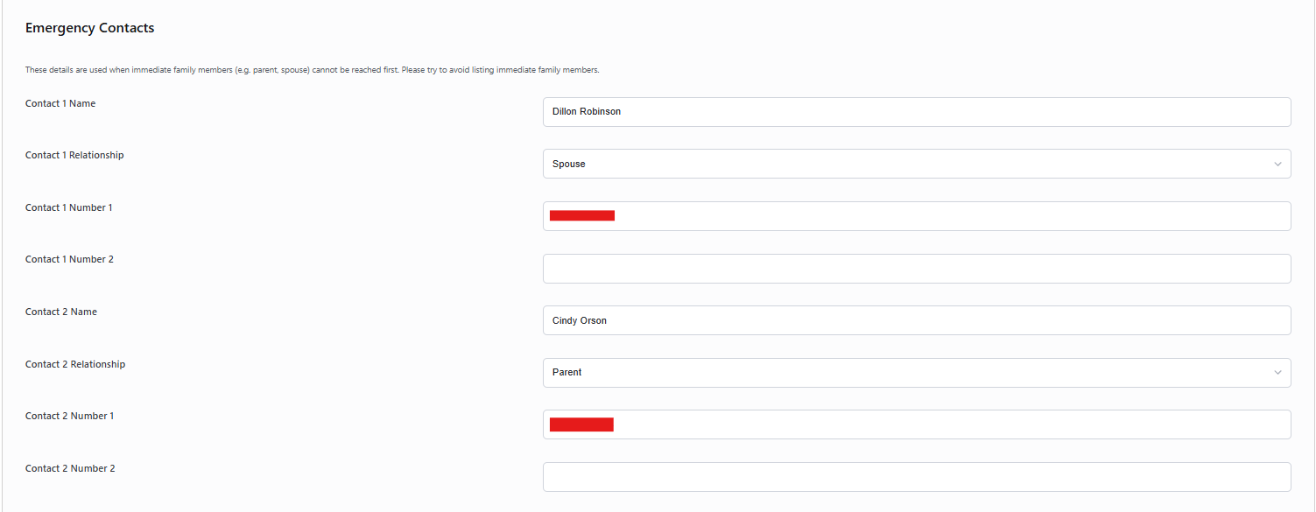This screenshot has height=512, width=1316.
Task: Open the Spouse relationship dropdown
Action: pyautogui.click(x=917, y=164)
